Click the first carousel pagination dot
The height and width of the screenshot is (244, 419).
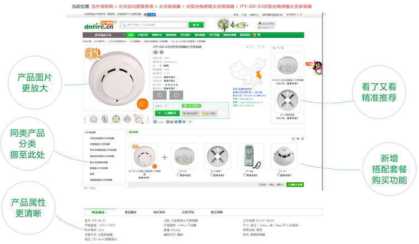pyautogui.click(x=293, y=138)
